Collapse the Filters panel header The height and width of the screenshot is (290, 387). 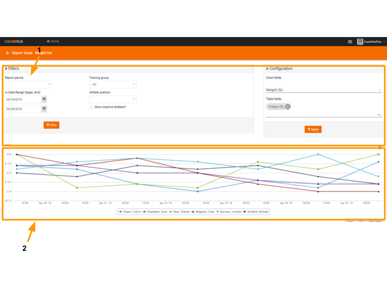(x=12, y=68)
